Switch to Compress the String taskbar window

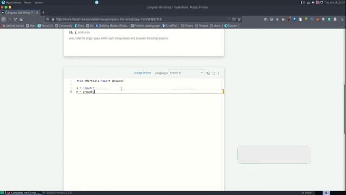[x=23, y=193]
